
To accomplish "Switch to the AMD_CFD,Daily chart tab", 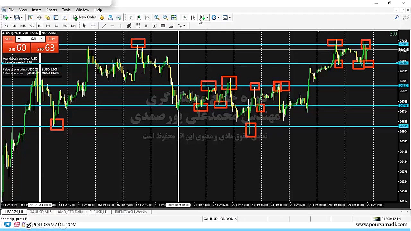I will point(70,212).
